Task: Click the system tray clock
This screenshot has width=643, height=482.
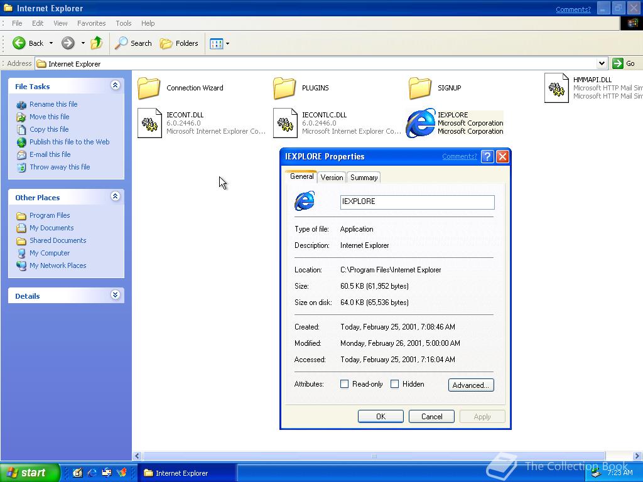Action: click(x=620, y=473)
